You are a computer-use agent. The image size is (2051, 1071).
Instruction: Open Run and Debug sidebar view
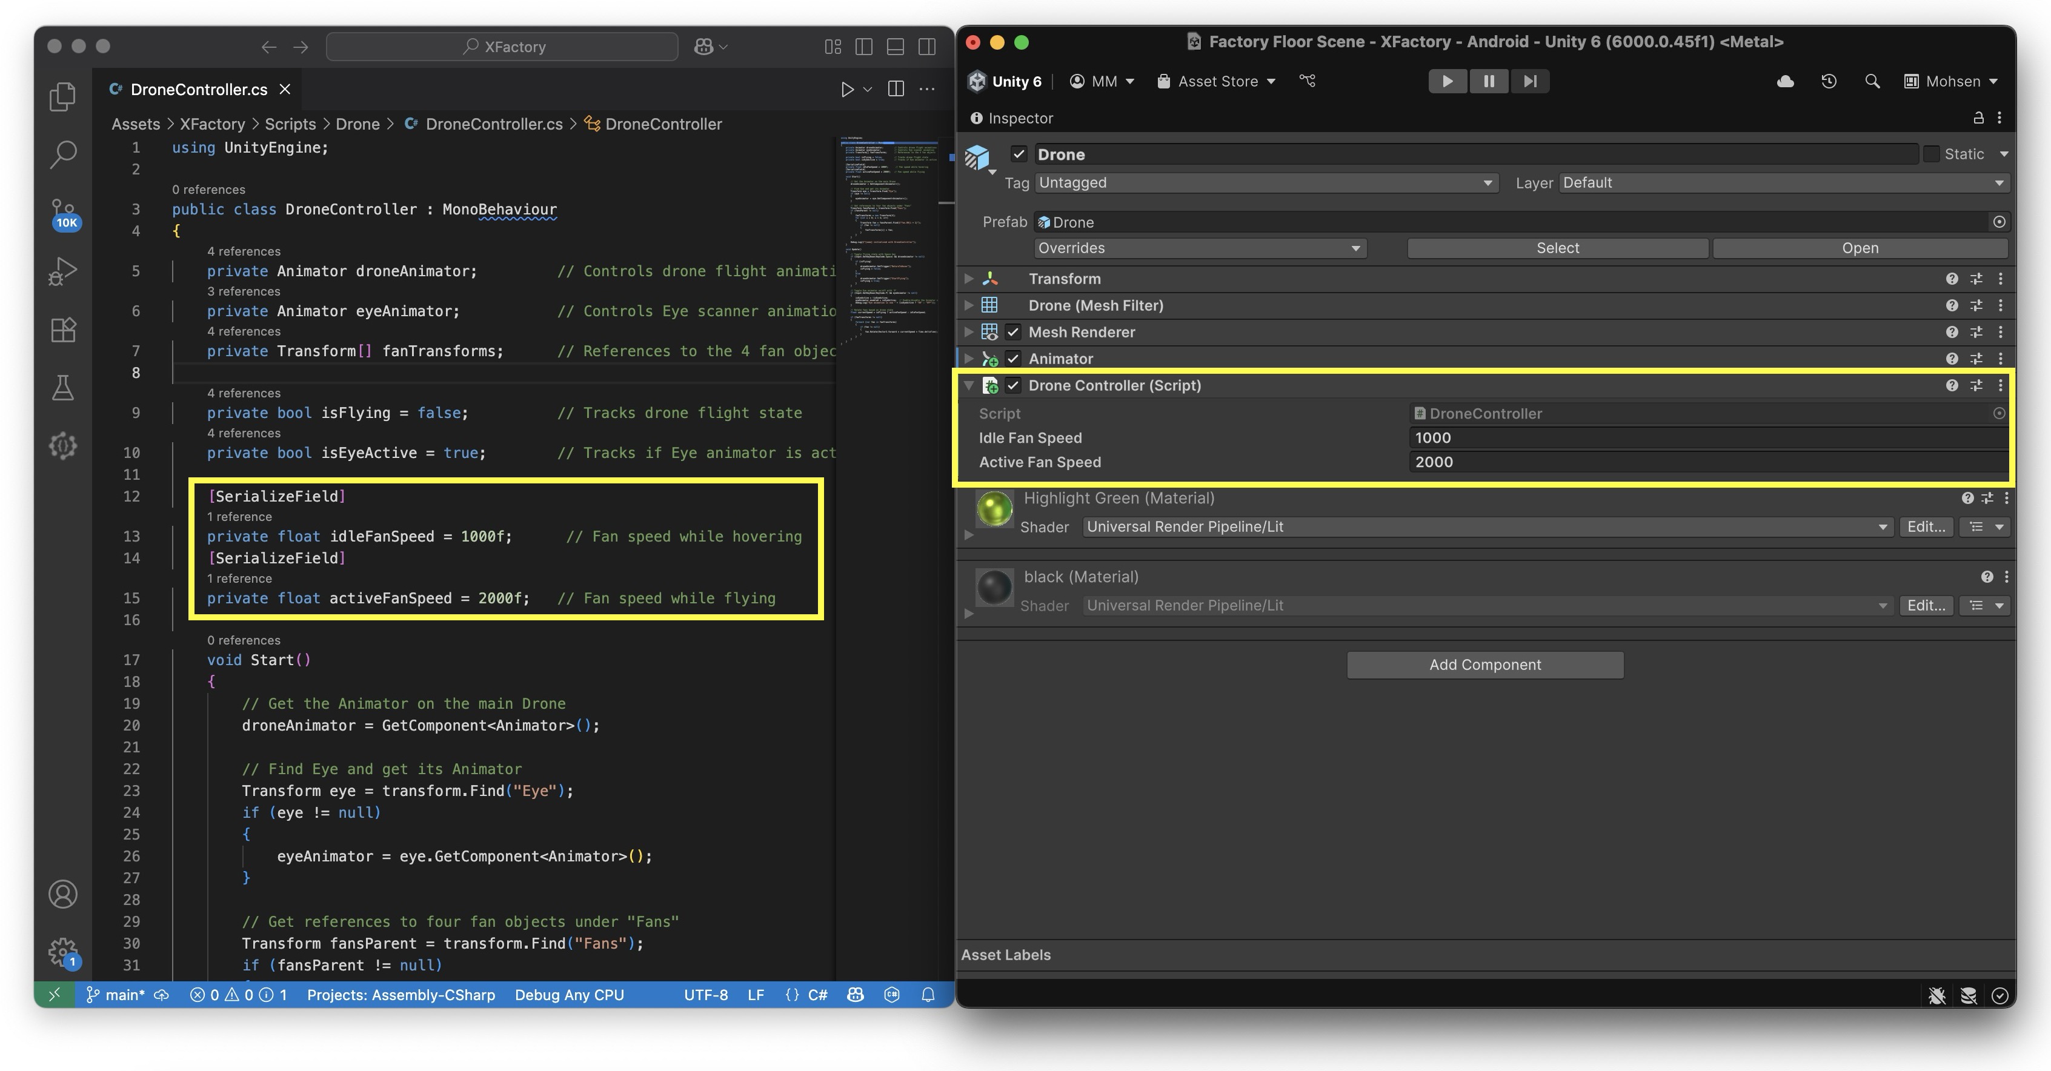[x=63, y=271]
